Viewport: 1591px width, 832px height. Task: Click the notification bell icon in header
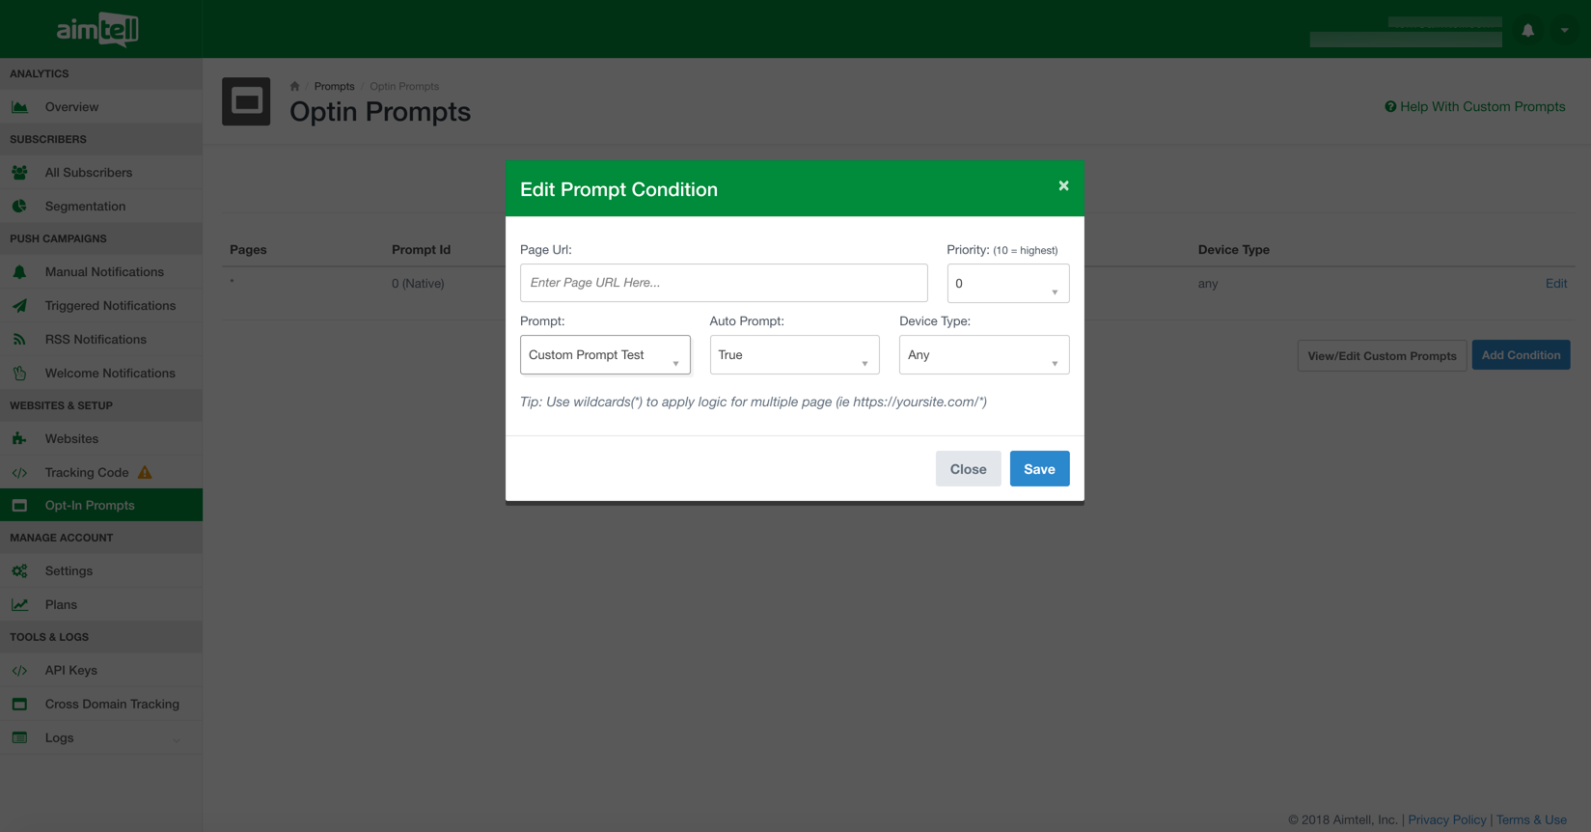[1527, 31]
